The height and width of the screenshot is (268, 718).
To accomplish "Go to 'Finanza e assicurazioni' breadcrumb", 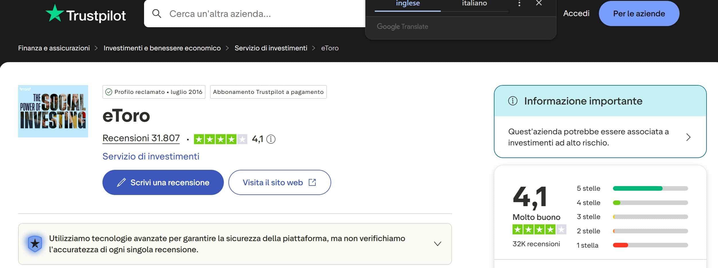I will pyautogui.click(x=54, y=48).
